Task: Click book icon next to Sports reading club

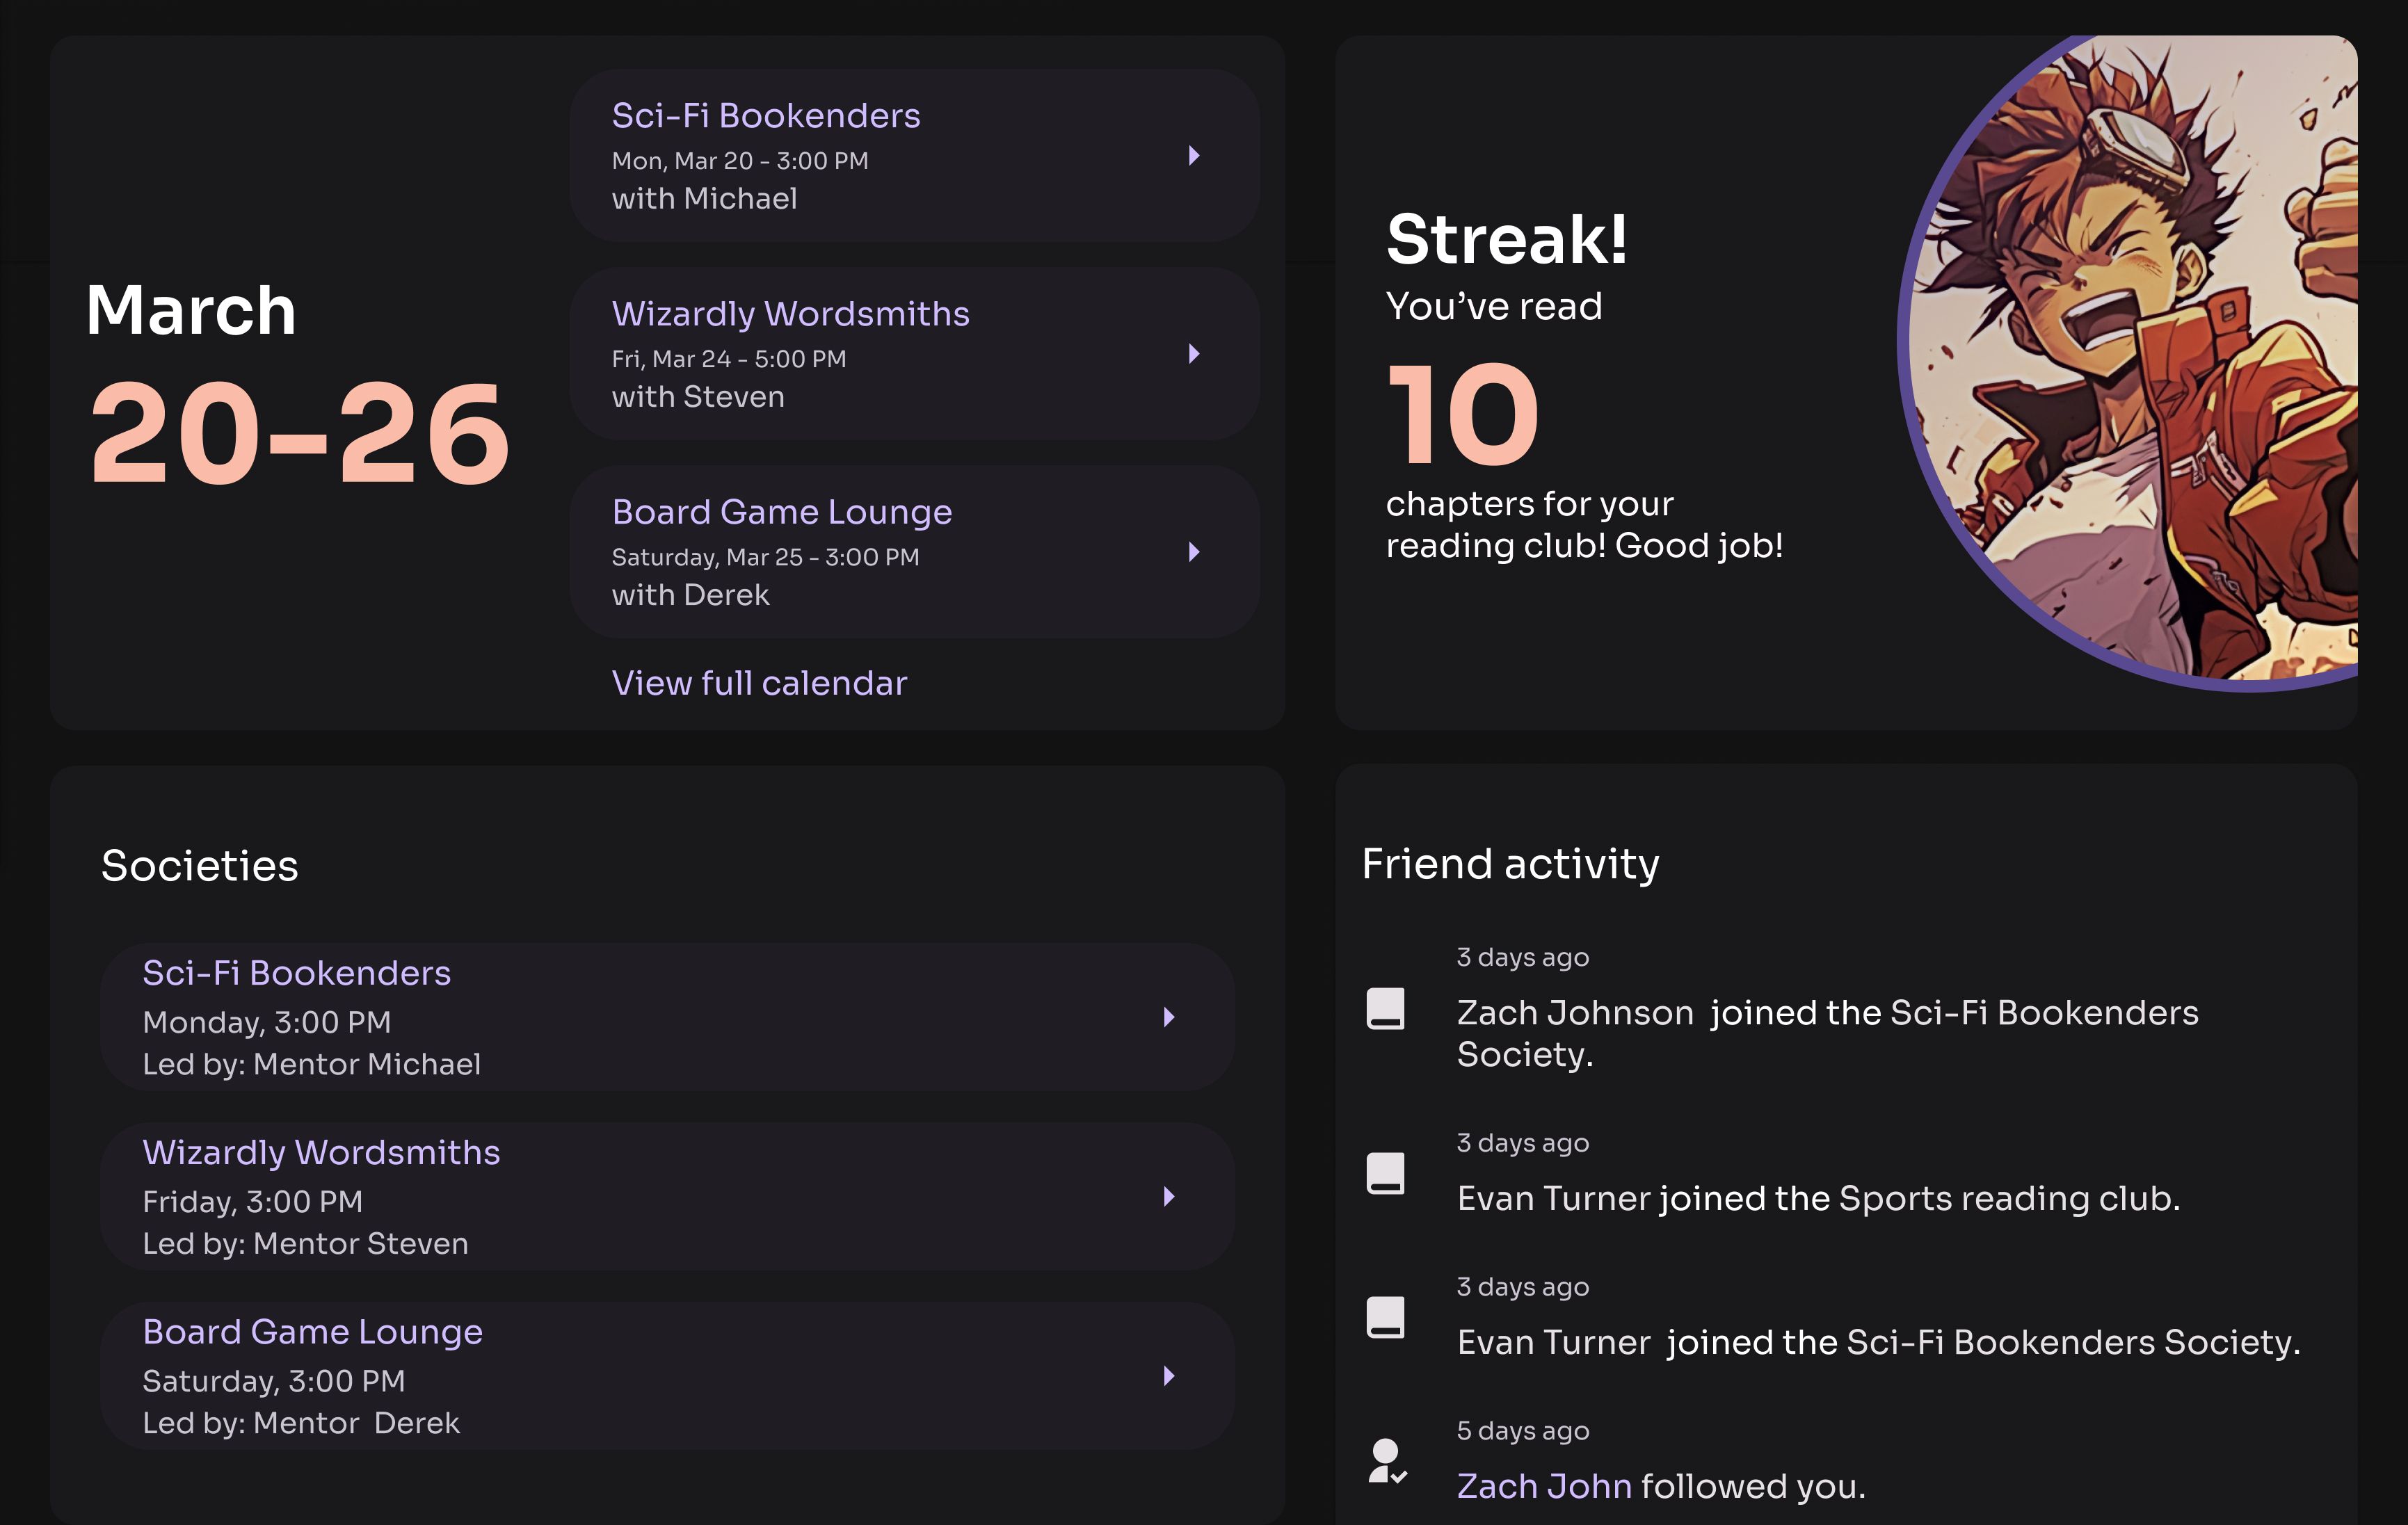Action: coord(1385,1173)
